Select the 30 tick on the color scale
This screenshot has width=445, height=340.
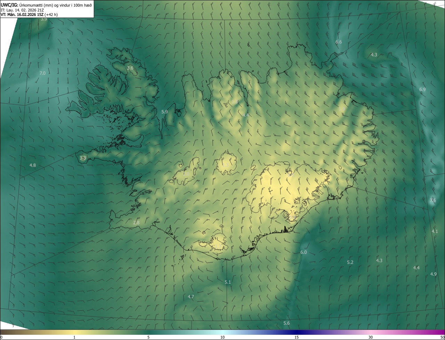pyautogui.click(x=371, y=337)
